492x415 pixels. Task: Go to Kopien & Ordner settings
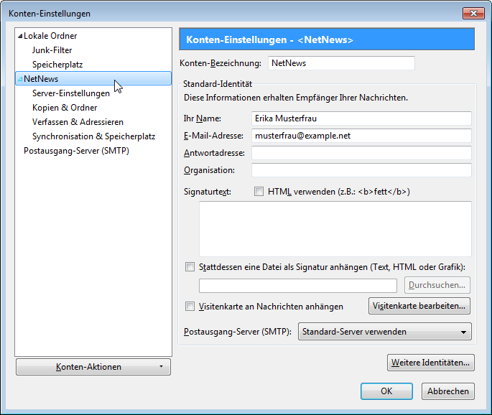tap(65, 108)
